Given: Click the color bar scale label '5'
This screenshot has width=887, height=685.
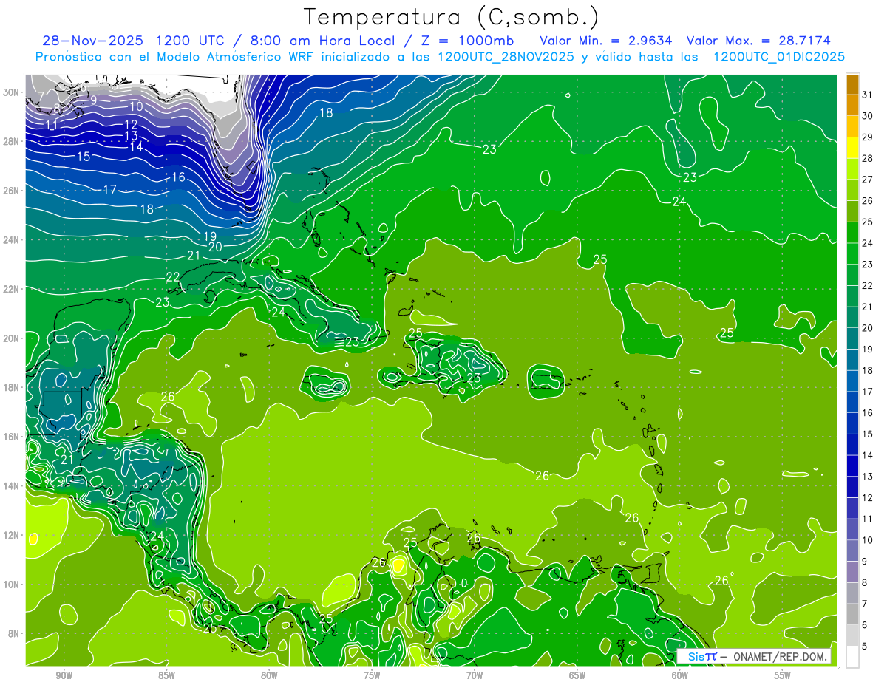Looking at the screenshot, I should tap(866, 646).
